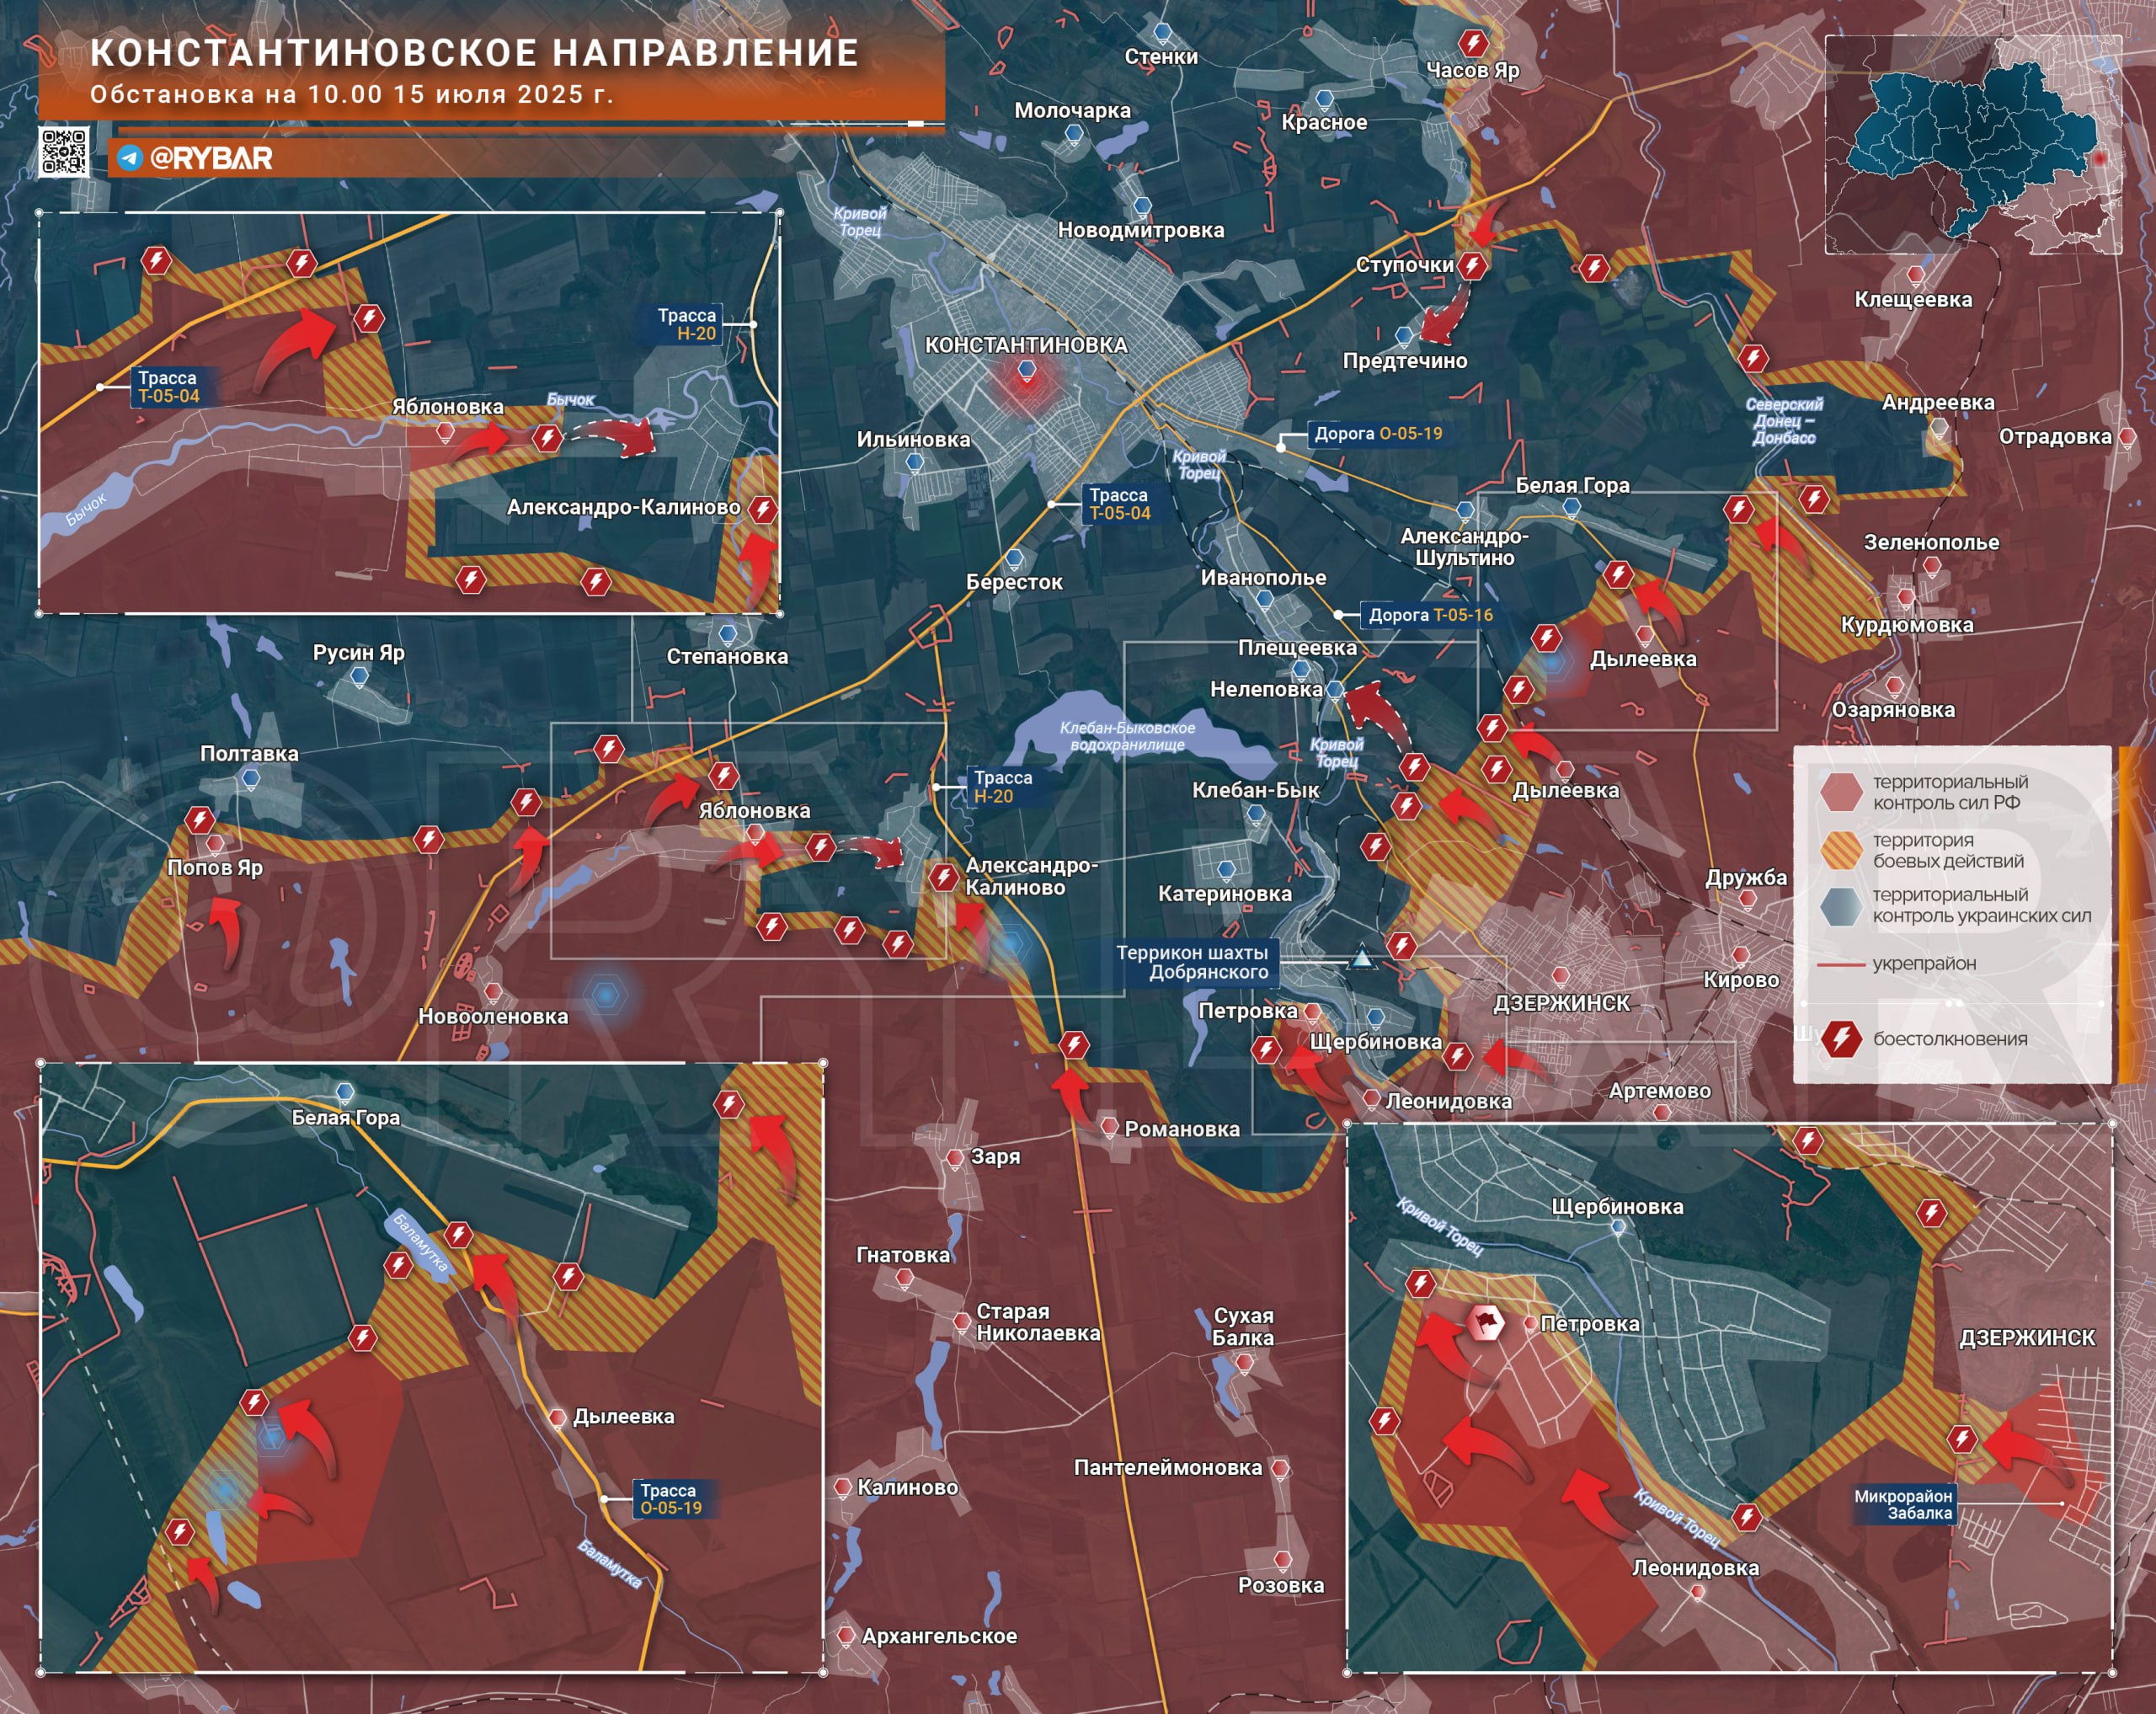
Task: Click the captured-flag icon beside Петровка
Action: pos(1486,1322)
